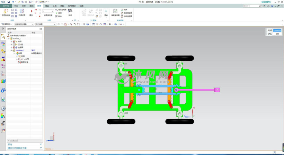Click the time value input field
The width and height of the screenshot is (284, 155).
277,30
